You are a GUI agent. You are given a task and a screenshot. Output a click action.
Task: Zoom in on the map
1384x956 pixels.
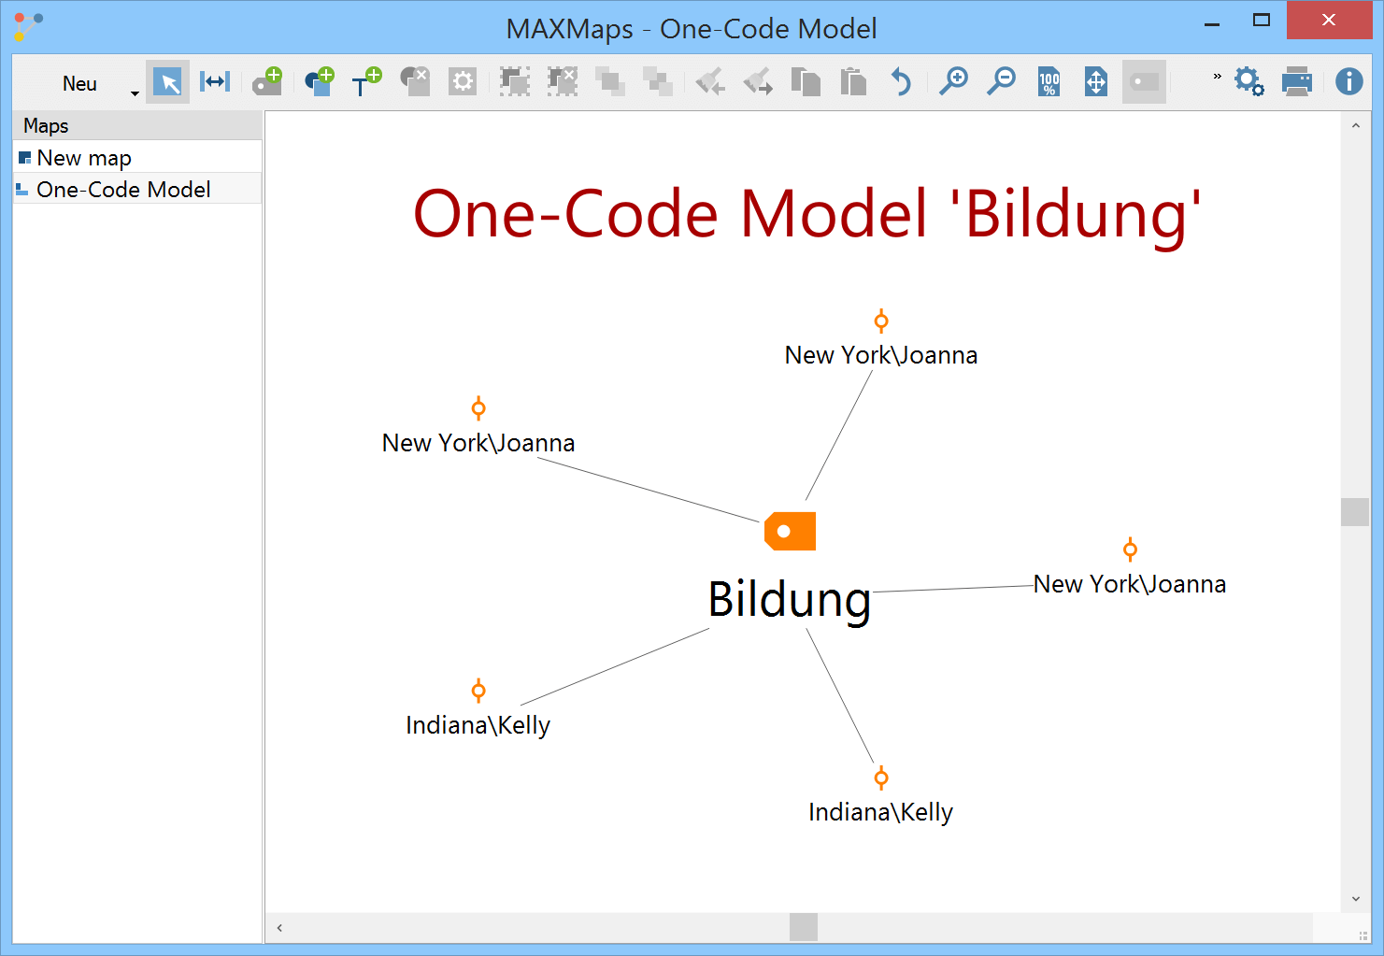click(x=953, y=82)
